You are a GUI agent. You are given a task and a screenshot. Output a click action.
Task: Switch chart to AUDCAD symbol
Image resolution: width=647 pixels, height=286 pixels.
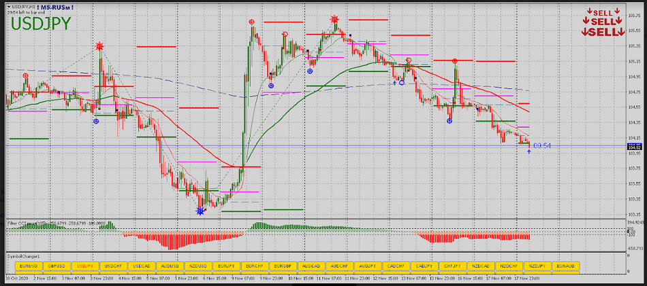point(311,266)
